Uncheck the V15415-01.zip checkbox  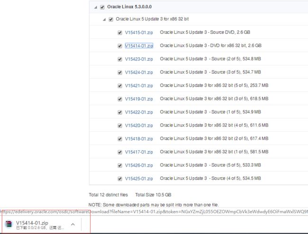[119, 33]
